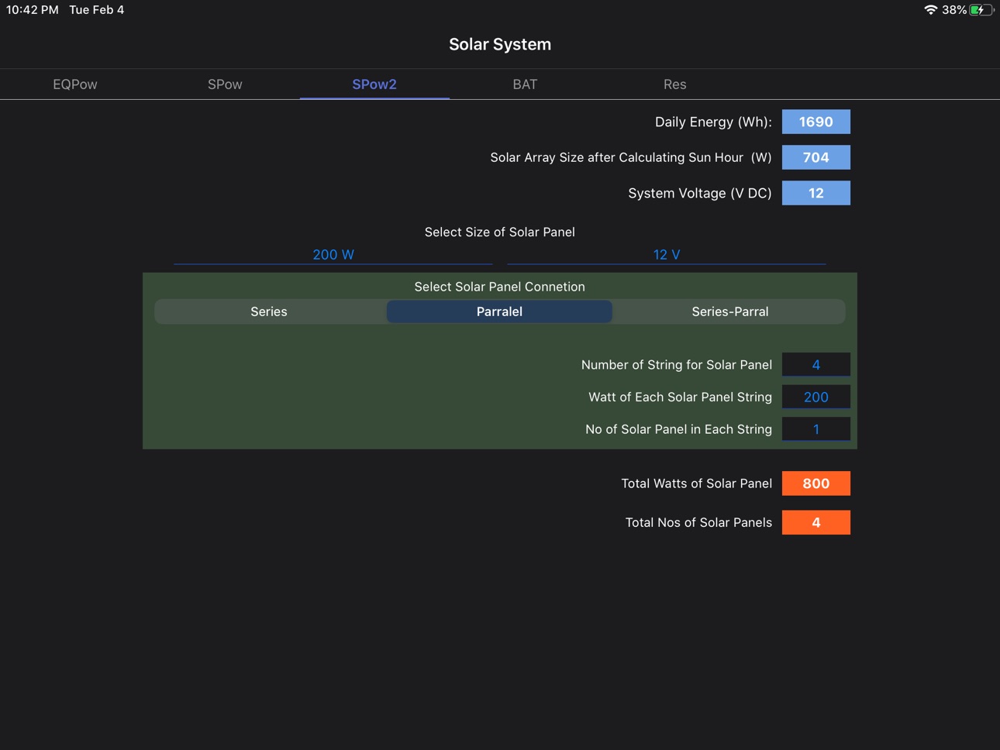Tap the Wi-Fi status icon

pos(930,10)
